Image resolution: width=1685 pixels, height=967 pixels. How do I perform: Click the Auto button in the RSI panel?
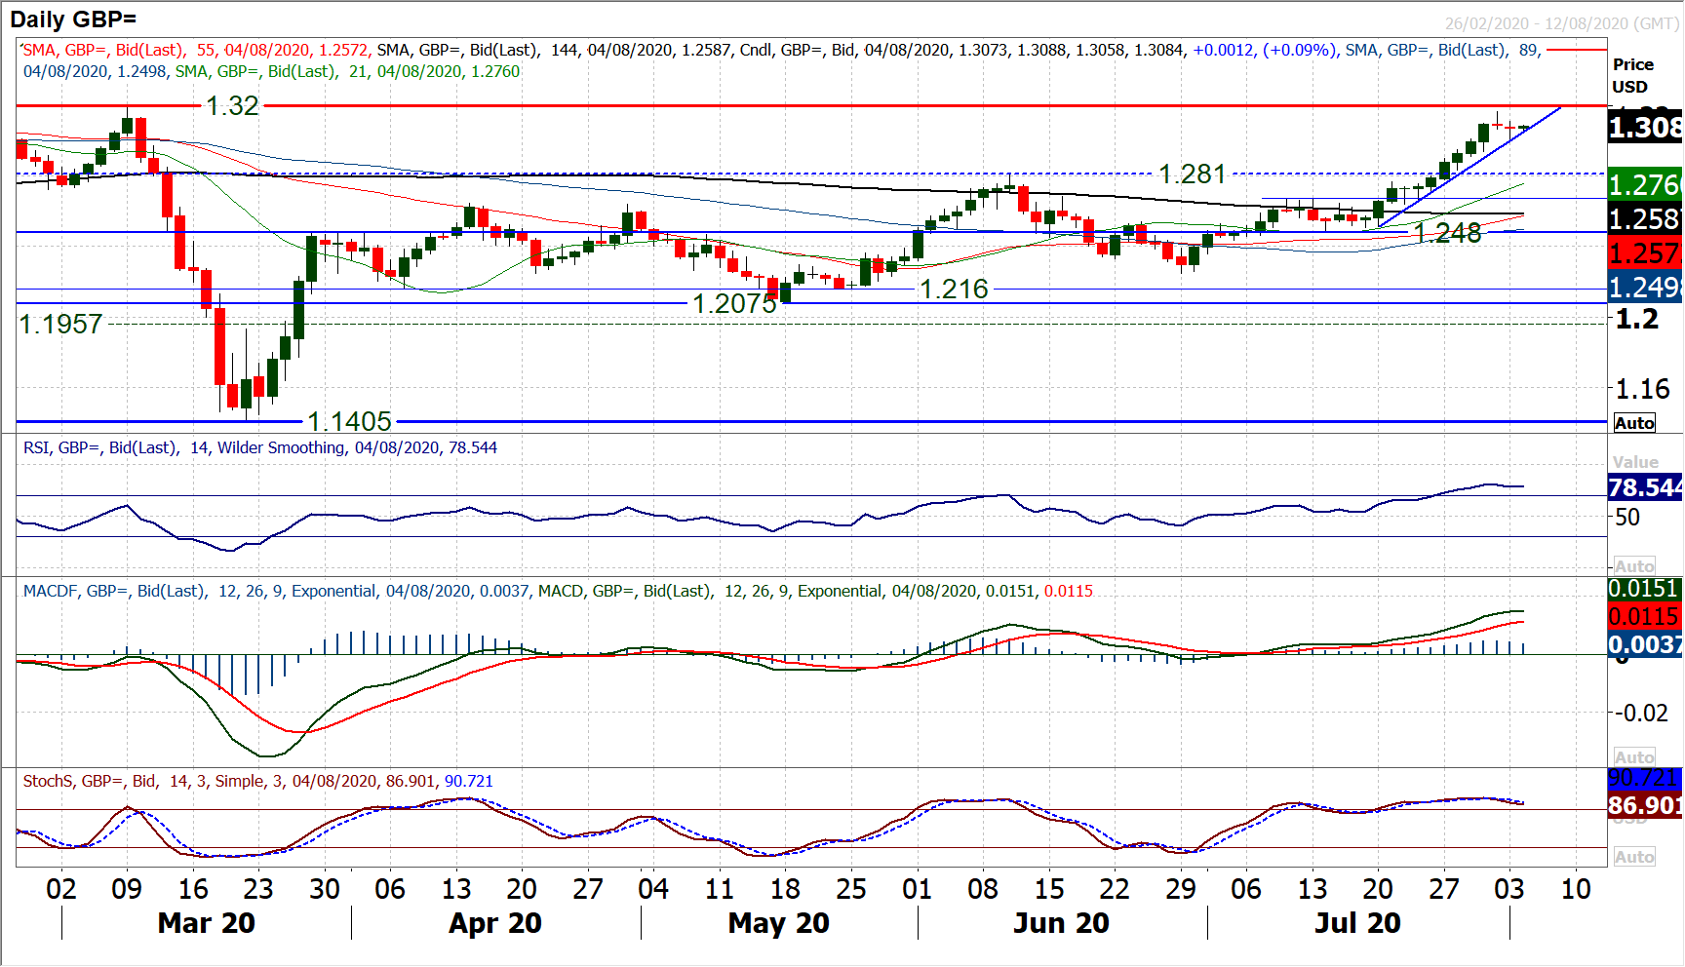pos(1634,566)
